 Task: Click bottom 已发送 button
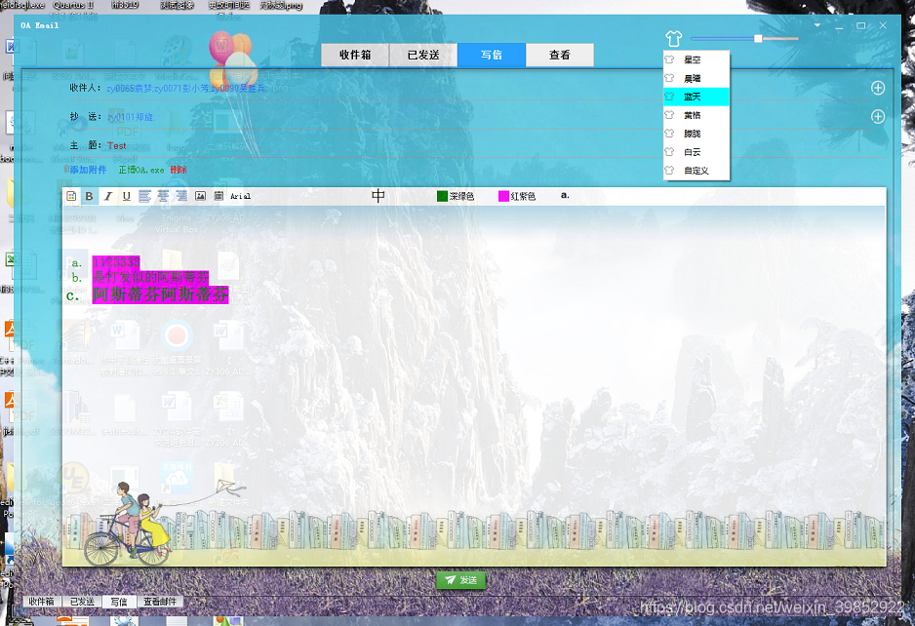(82, 602)
